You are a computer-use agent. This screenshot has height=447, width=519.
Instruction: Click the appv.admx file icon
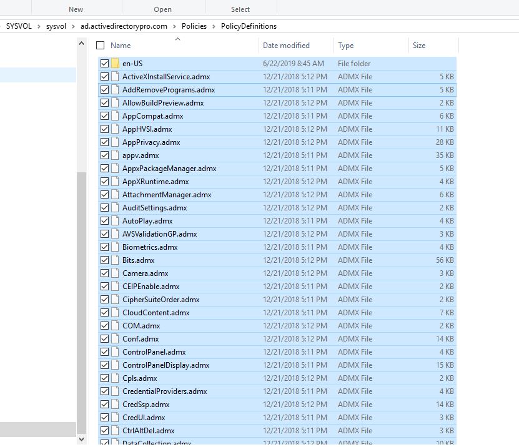(x=115, y=155)
